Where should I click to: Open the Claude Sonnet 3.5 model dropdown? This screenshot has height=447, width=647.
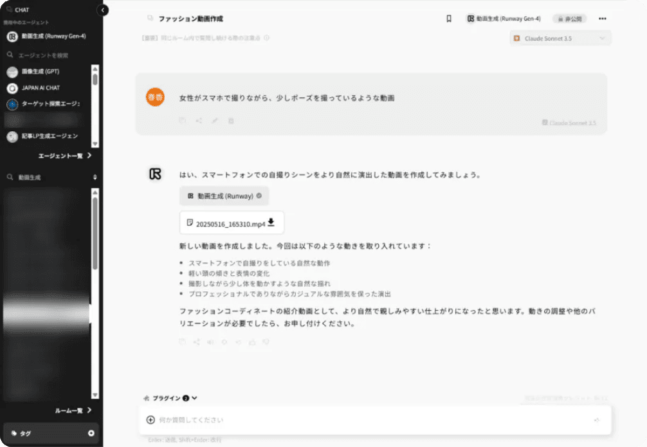click(x=560, y=39)
